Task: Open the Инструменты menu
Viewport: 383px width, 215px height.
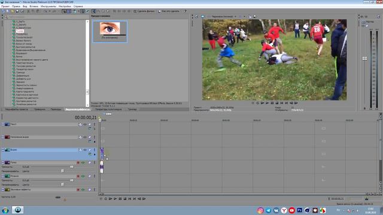Action: coord(48,7)
